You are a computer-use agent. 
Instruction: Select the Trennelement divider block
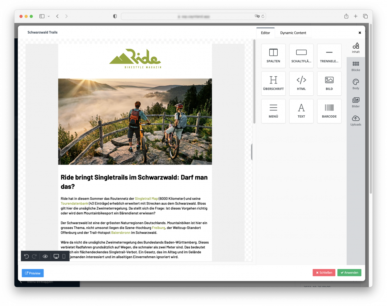(x=329, y=56)
